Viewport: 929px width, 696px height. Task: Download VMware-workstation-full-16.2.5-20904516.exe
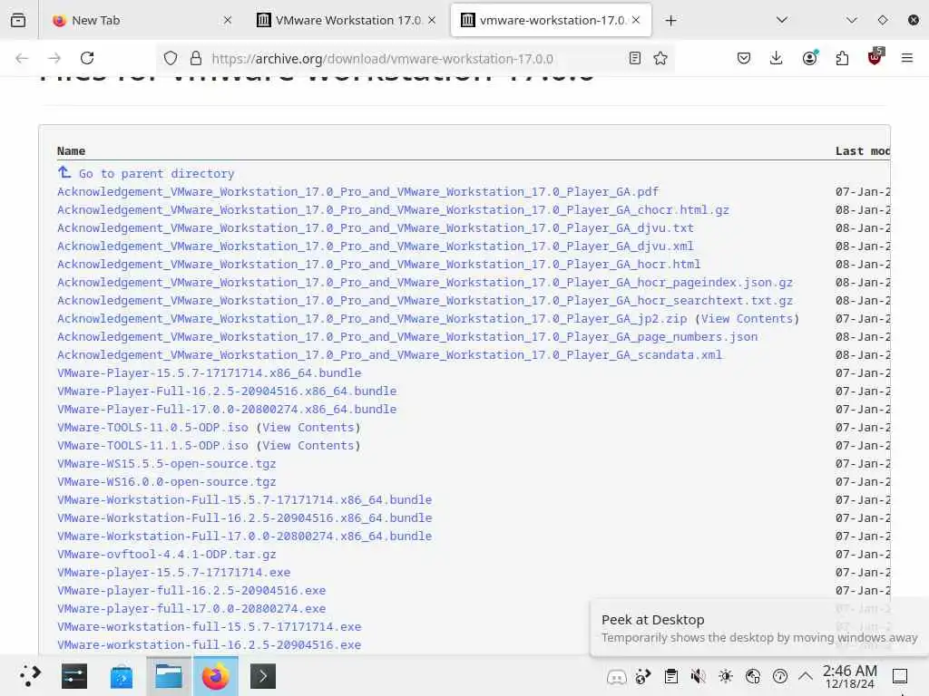[x=210, y=644]
